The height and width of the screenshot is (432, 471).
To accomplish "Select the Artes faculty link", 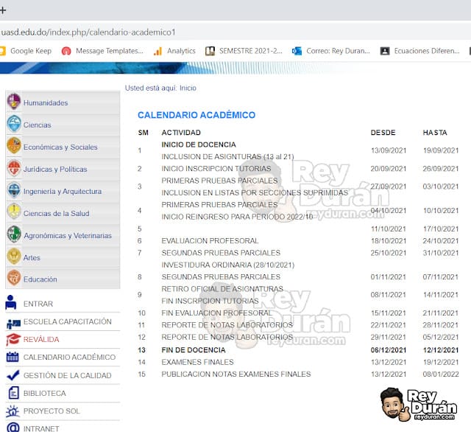I will (x=32, y=258).
